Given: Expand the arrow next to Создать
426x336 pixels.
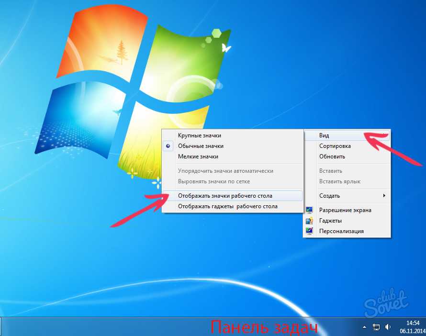Looking at the screenshot, I should pyautogui.click(x=384, y=196).
